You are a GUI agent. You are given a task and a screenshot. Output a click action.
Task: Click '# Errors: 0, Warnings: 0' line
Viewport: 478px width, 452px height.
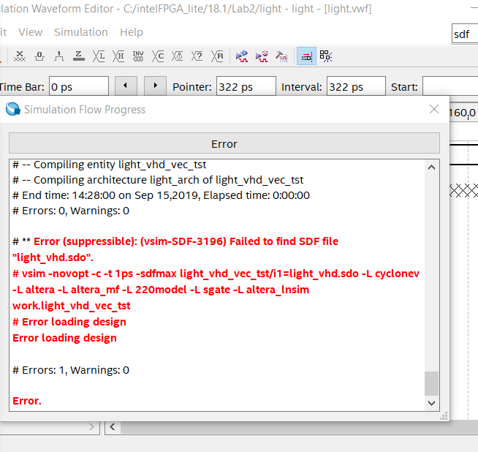71,211
